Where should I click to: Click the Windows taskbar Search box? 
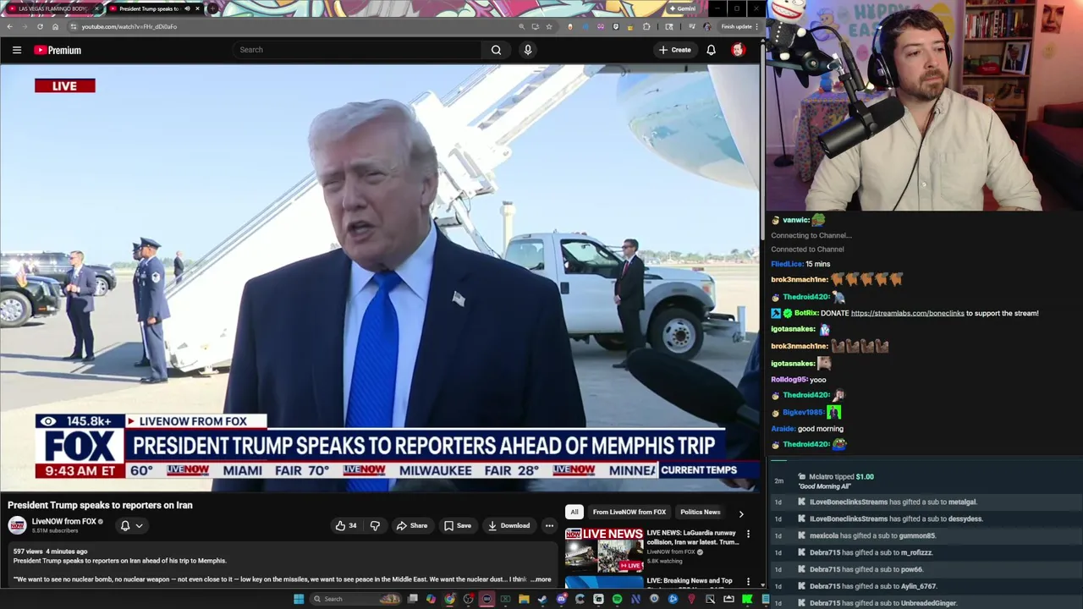point(355,600)
